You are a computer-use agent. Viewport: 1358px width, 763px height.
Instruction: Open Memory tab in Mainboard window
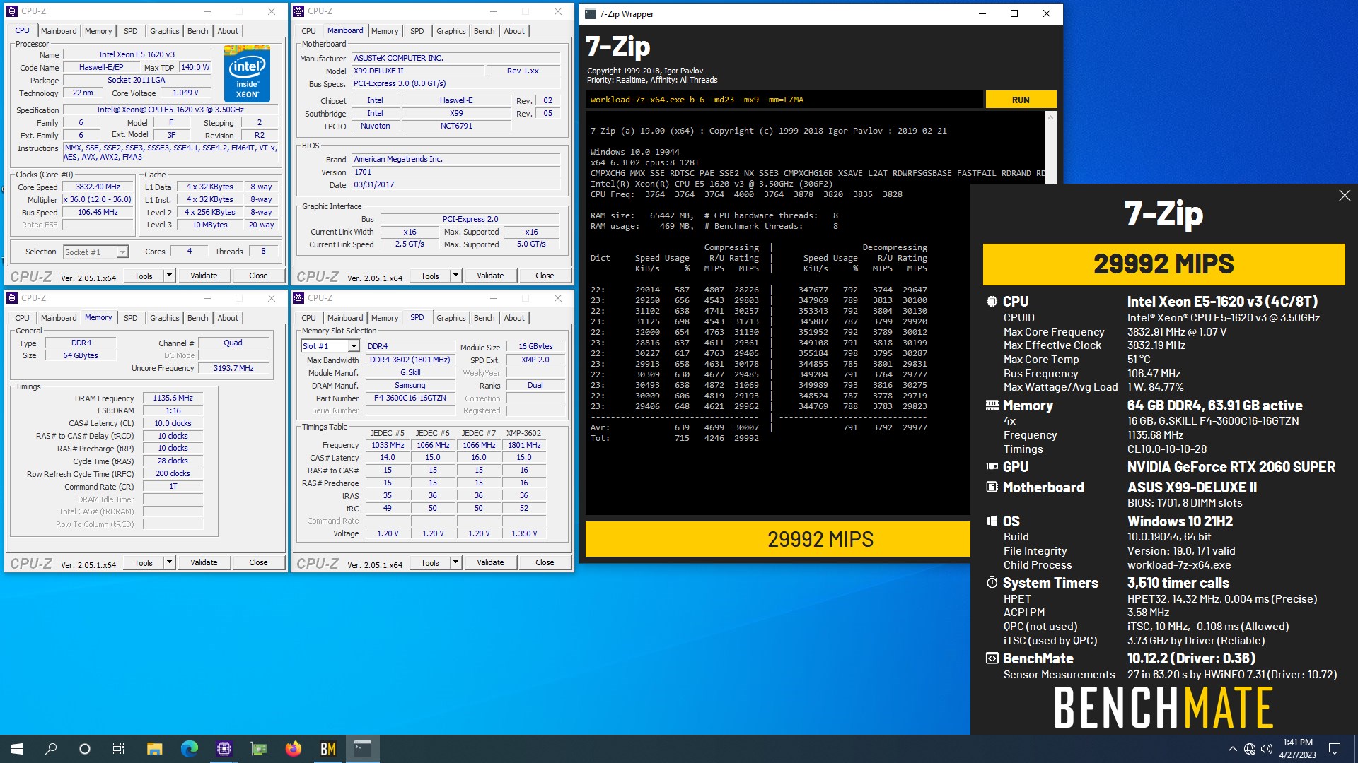(385, 31)
